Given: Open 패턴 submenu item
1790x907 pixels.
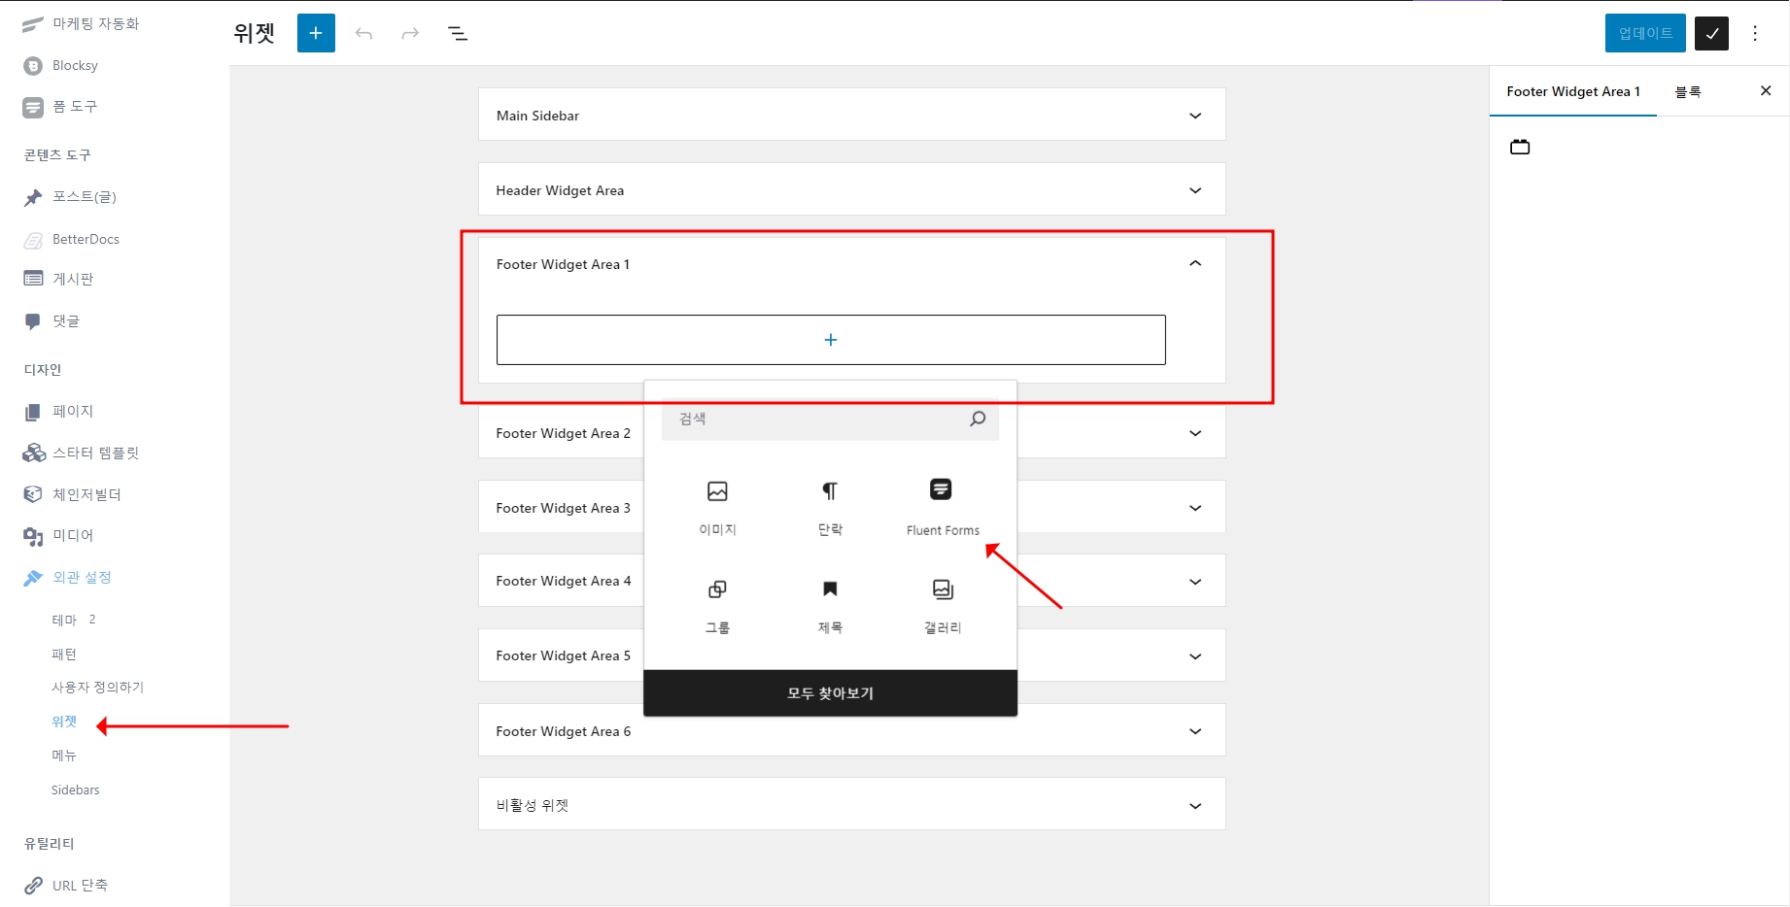Looking at the screenshot, I should [x=64, y=655].
